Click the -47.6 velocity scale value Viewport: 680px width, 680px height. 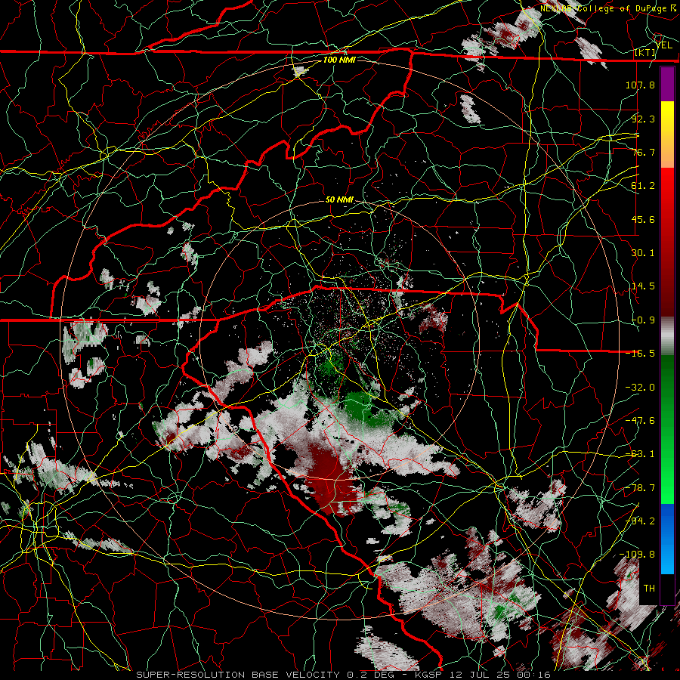point(640,421)
